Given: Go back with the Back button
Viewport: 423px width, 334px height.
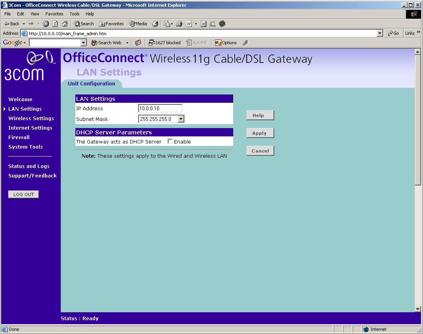Looking at the screenshot, I should pos(12,24).
